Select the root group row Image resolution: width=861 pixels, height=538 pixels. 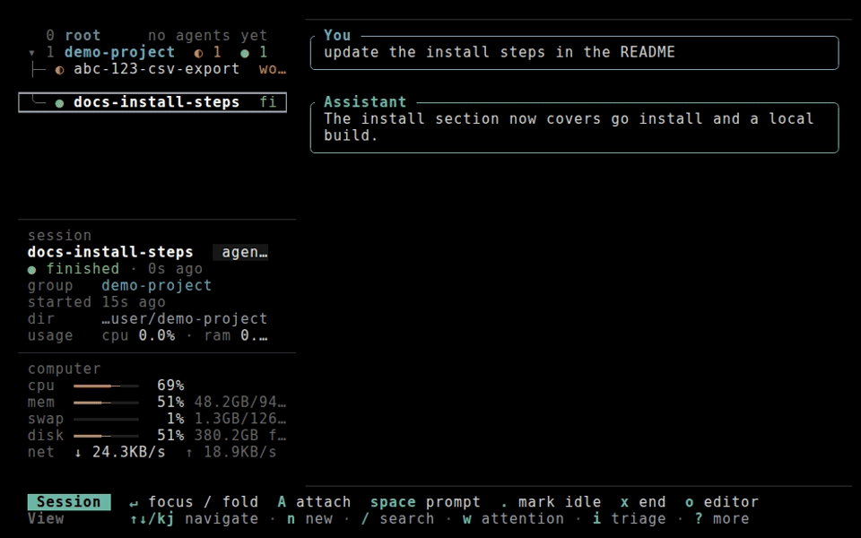(x=157, y=36)
